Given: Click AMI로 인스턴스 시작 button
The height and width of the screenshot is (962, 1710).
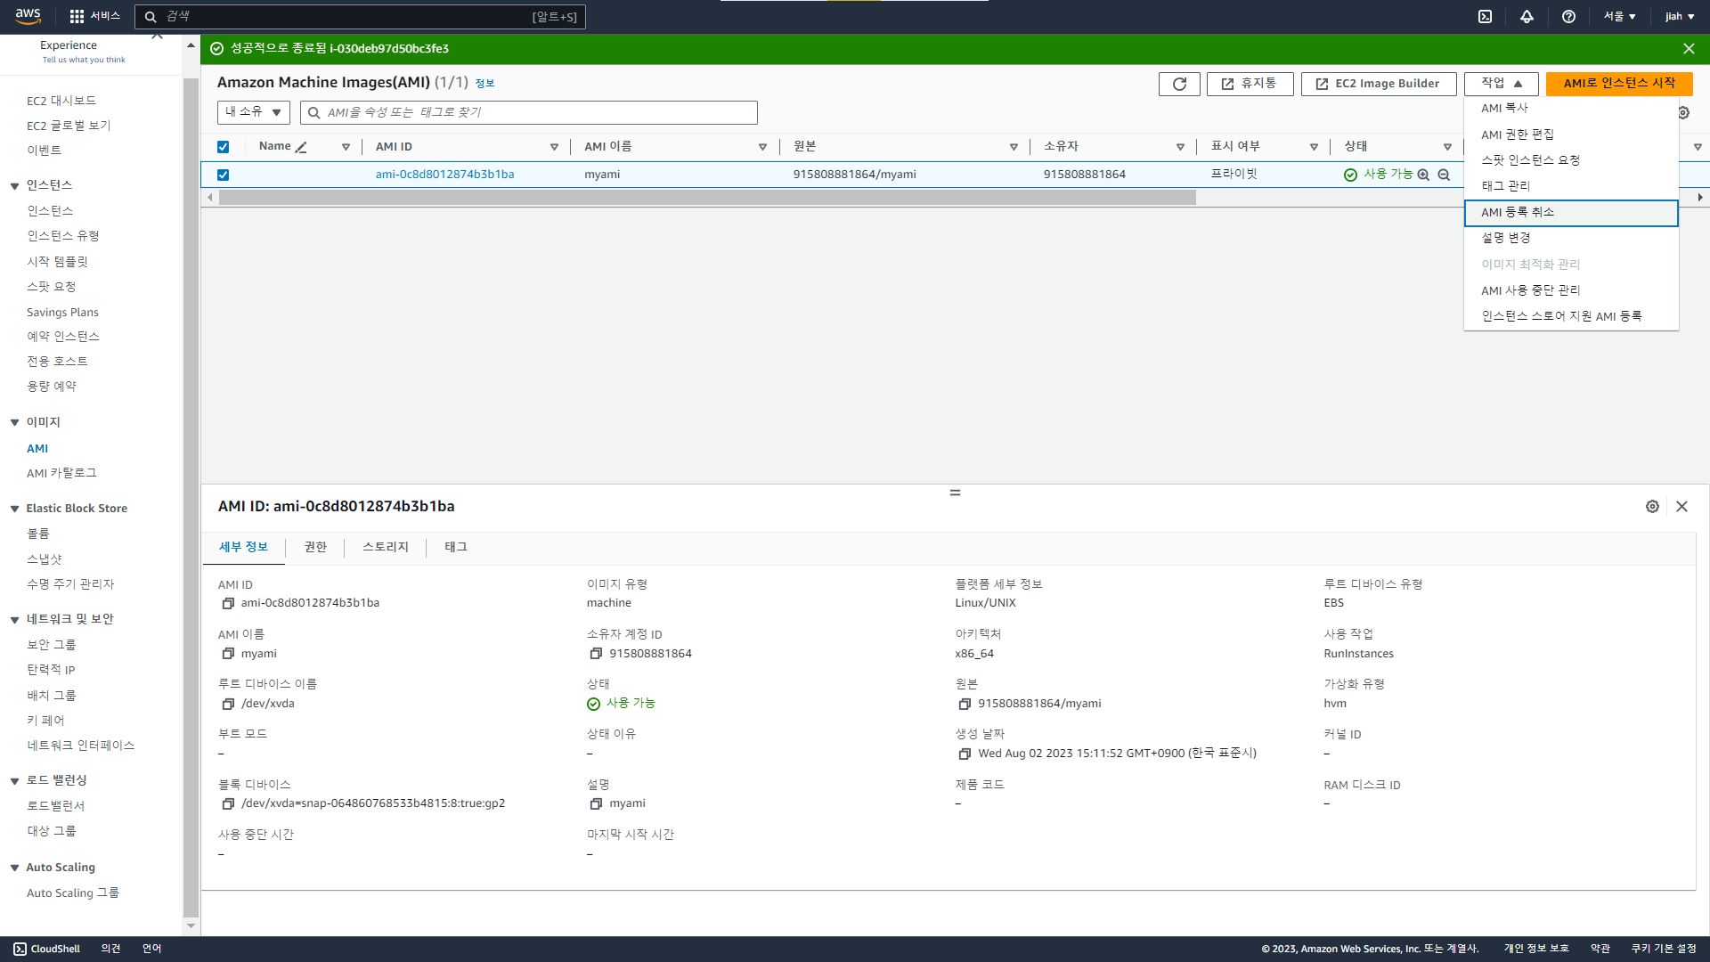Looking at the screenshot, I should click(x=1619, y=84).
